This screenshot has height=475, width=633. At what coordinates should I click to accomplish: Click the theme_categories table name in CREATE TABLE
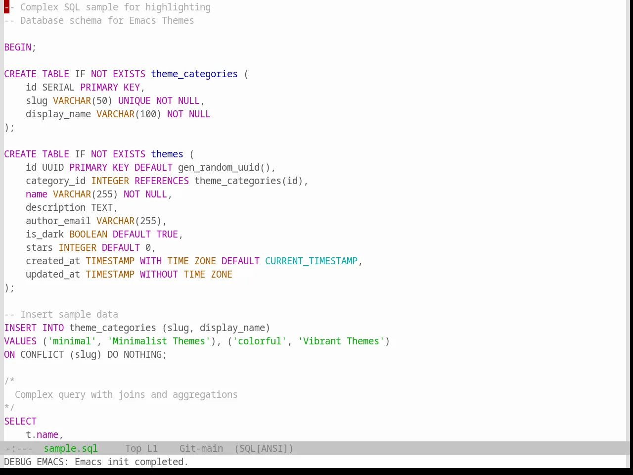click(x=194, y=74)
